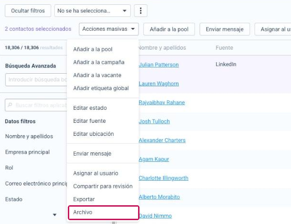Click the search magnifier icon in filters

click(10, 105)
